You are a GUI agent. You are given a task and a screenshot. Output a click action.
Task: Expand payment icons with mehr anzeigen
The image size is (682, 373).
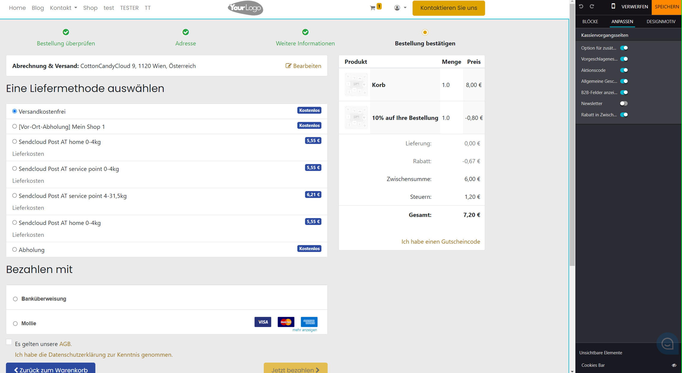point(305,330)
